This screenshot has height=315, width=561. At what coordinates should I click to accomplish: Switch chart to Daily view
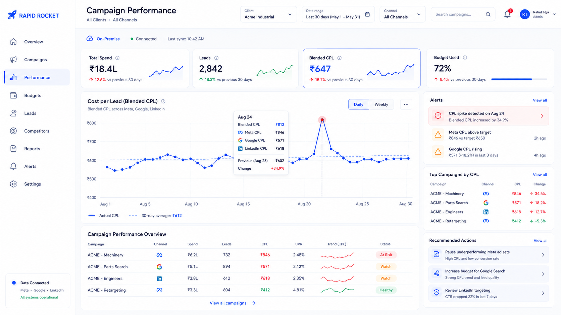(x=358, y=104)
